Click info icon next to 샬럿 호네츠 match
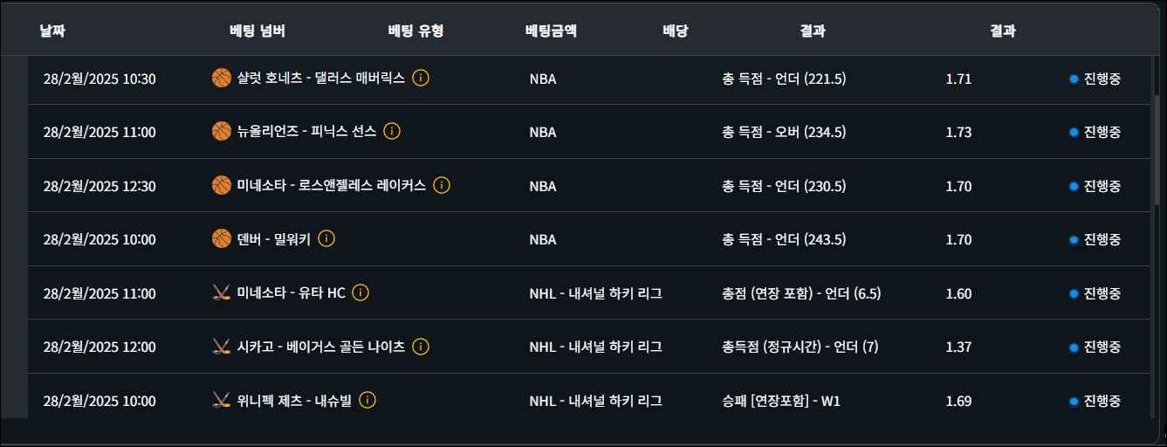The image size is (1167, 447). coord(421,78)
